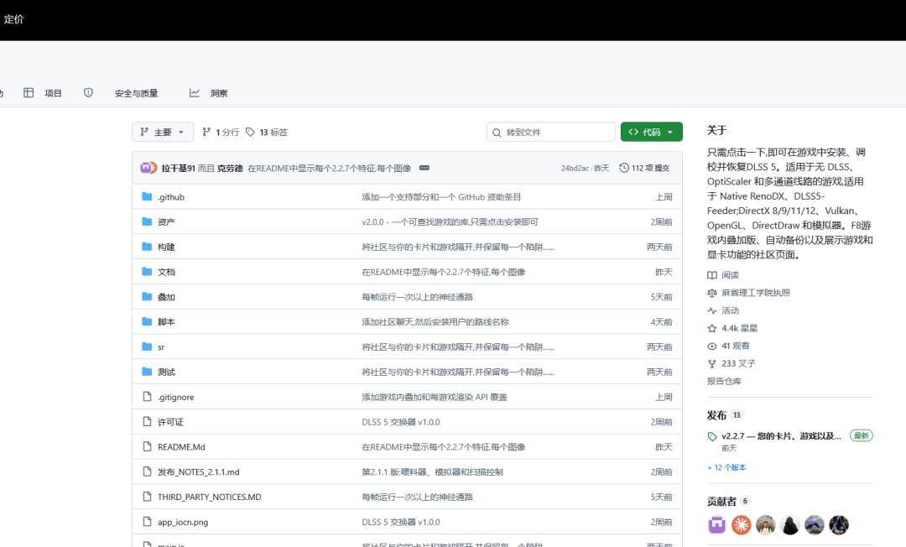Click the 拉干基91 author name
Viewport: 906px width, 547px height.
coord(178,168)
